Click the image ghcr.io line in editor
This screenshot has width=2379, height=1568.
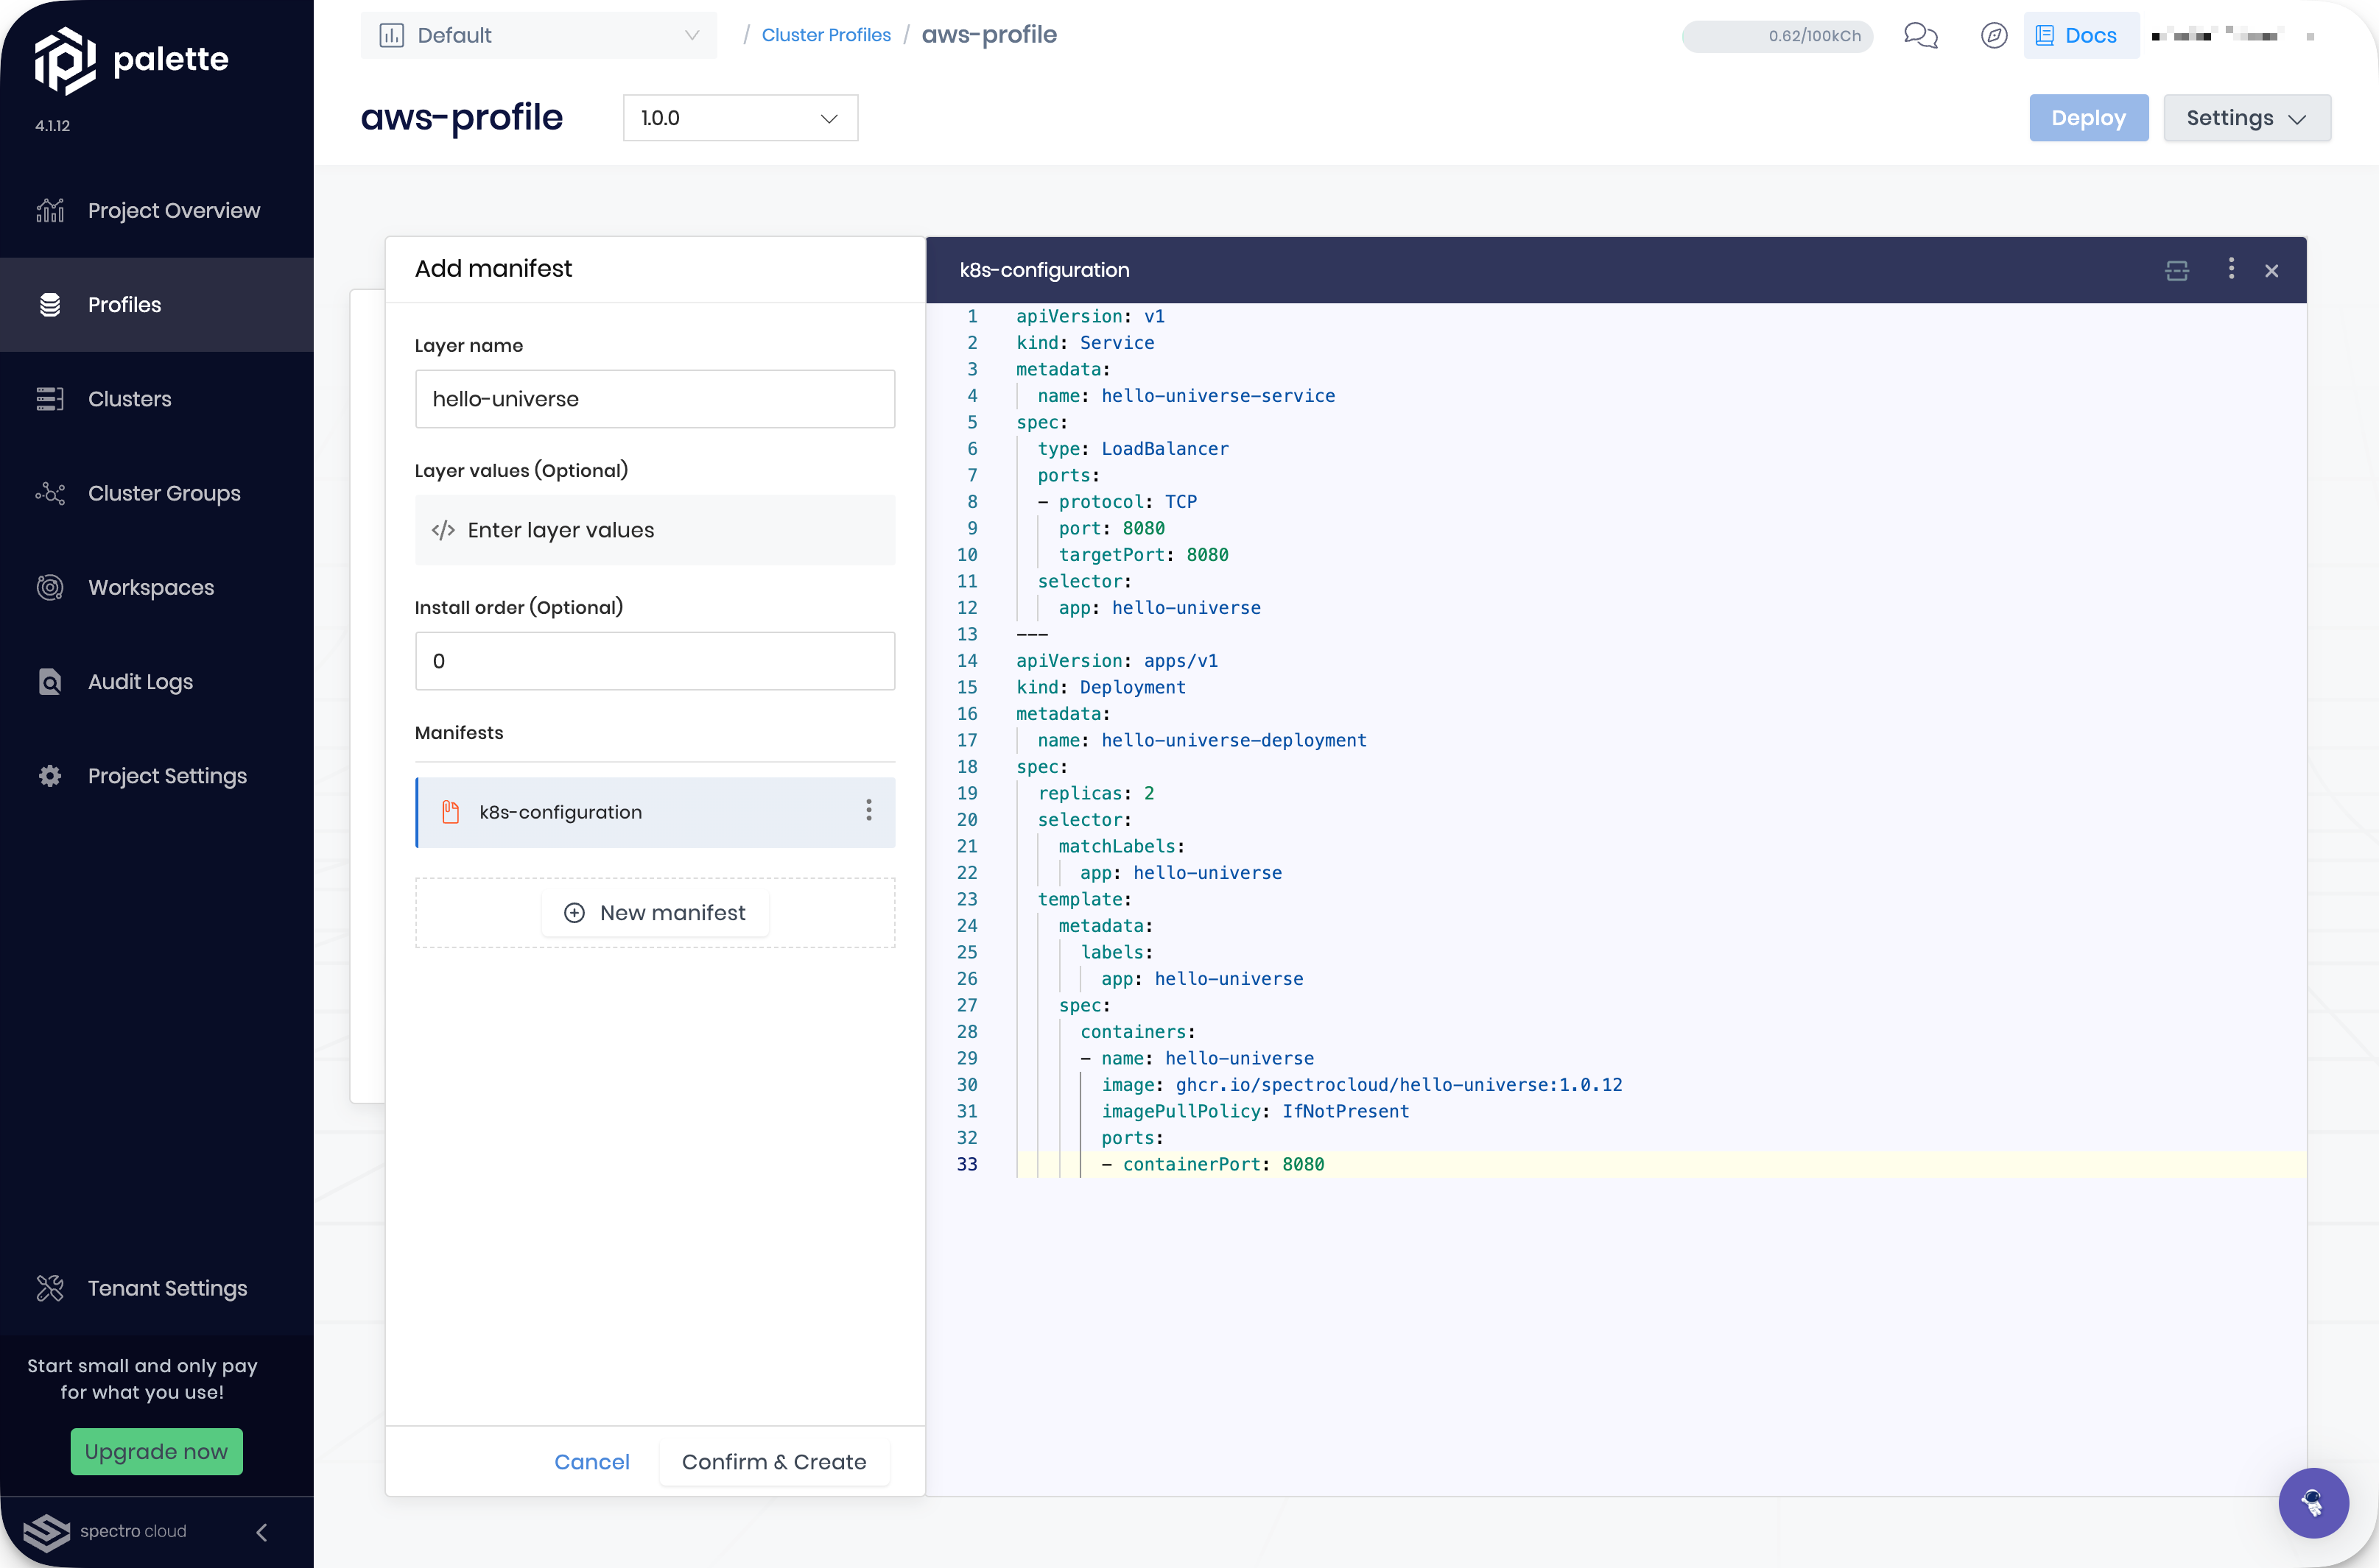click(x=1362, y=1084)
